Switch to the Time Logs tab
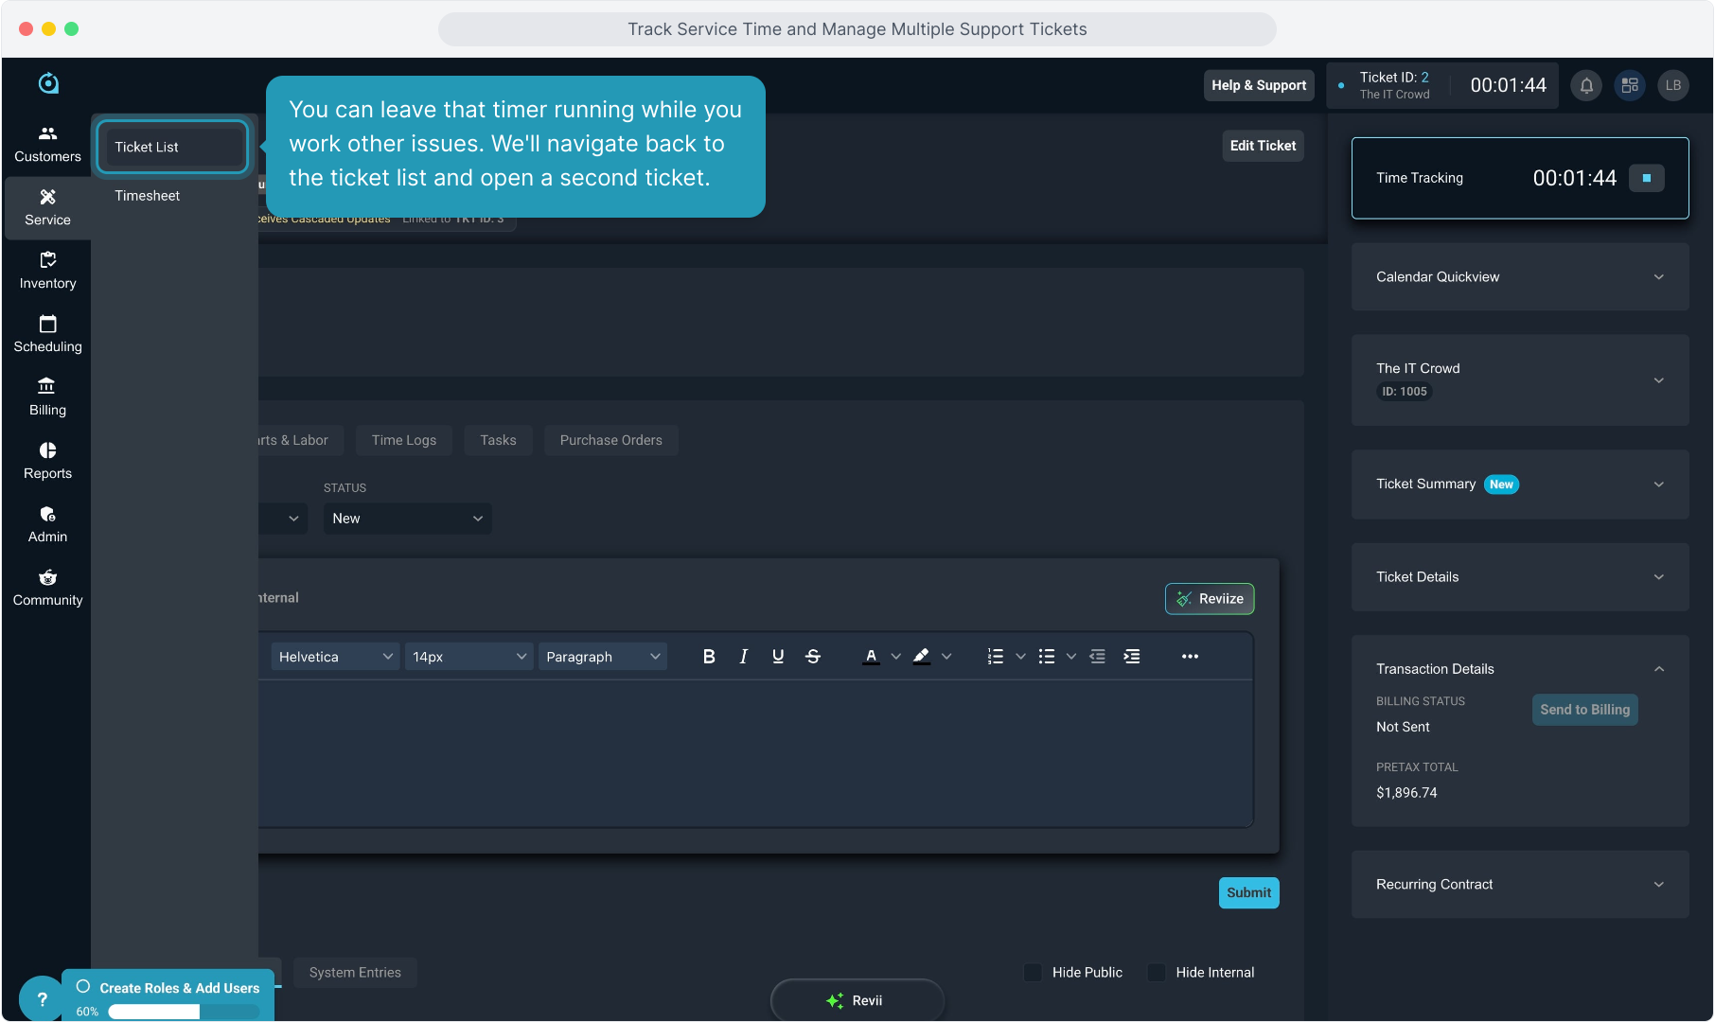1715x1022 pixels. 404,440
